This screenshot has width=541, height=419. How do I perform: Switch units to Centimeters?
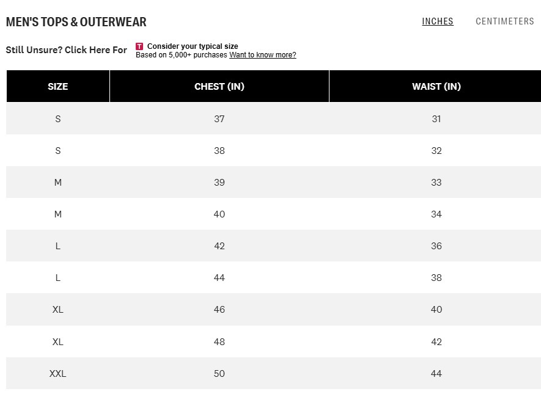[x=505, y=21]
